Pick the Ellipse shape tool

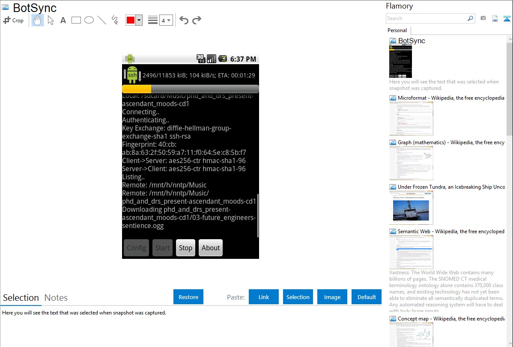[x=89, y=20]
